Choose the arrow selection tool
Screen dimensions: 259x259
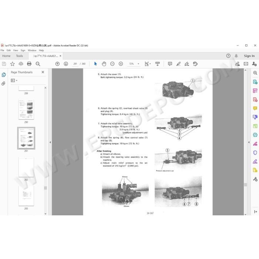point(95,64)
